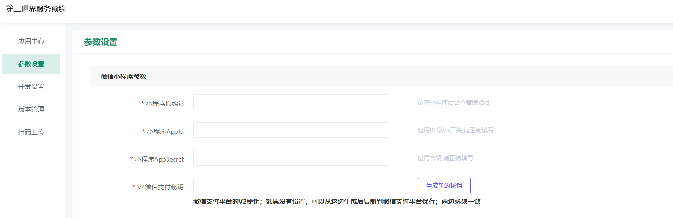Click the 小程序原始id field label
Viewport: 673px width, 218px height.
(x=165, y=104)
